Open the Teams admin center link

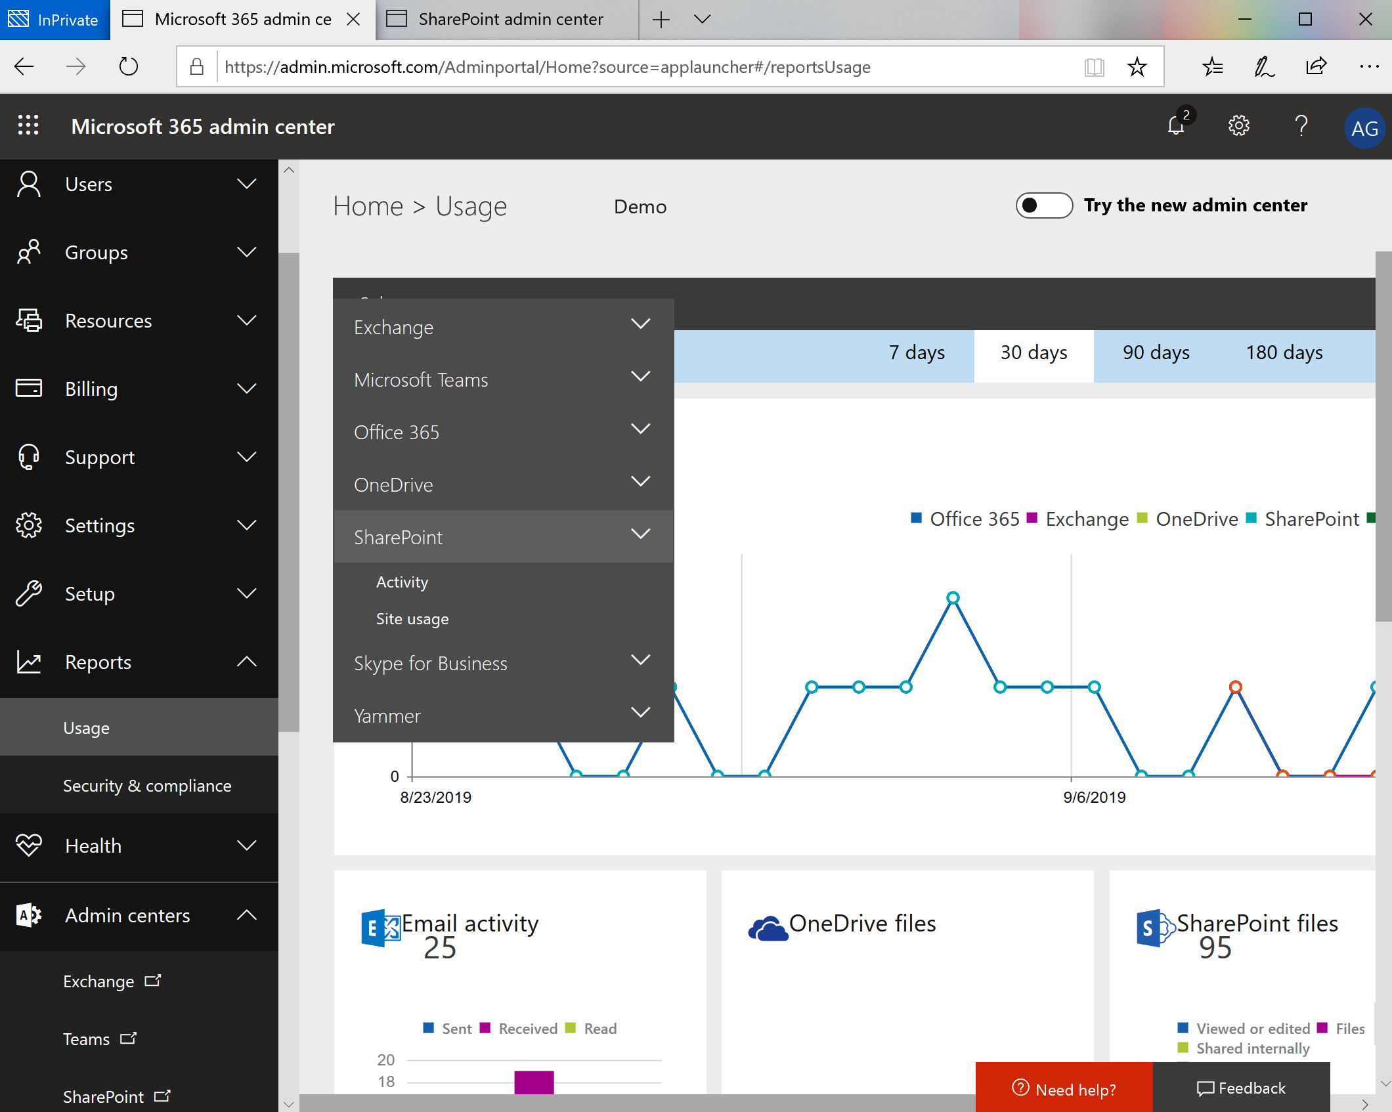[x=99, y=1039]
